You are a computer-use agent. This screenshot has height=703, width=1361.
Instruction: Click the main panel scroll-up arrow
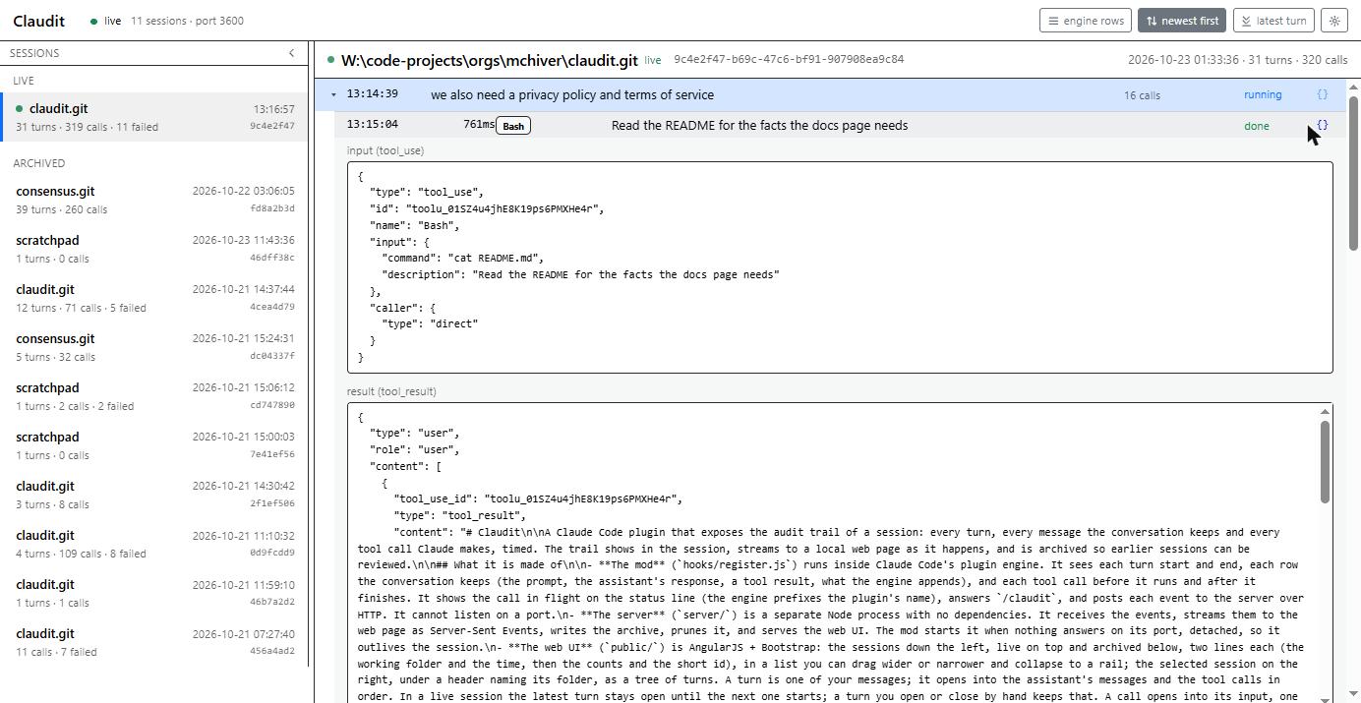(x=1353, y=88)
